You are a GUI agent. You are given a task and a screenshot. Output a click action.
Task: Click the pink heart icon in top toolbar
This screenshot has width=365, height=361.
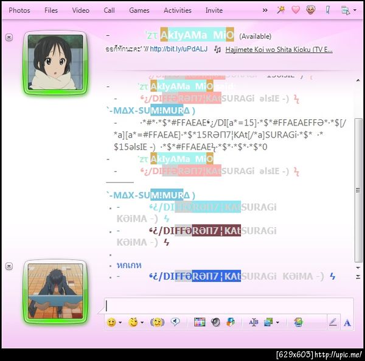click(296, 10)
